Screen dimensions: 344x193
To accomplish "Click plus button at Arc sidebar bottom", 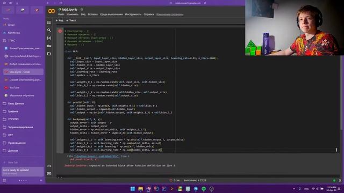I will 41,181.
